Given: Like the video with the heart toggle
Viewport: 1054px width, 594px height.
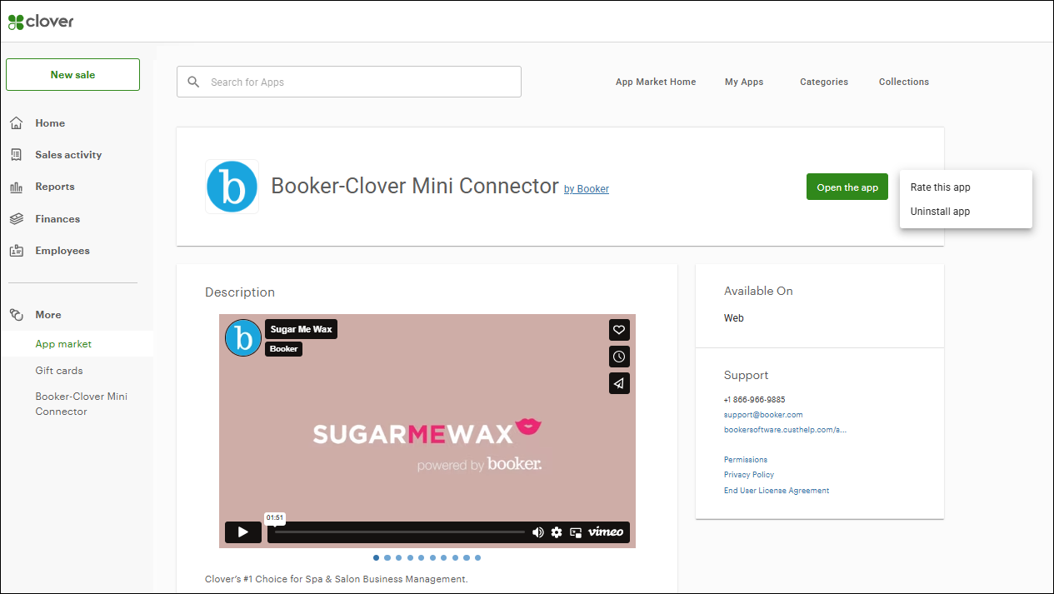Looking at the screenshot, I should coord(619,330).
